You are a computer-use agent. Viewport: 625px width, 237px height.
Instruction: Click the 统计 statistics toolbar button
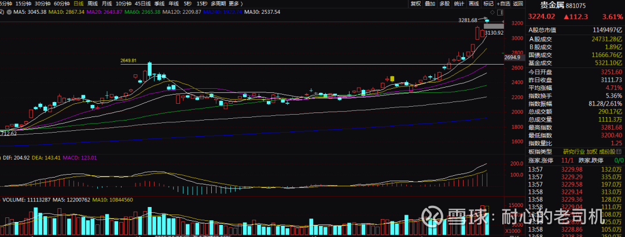459,3
